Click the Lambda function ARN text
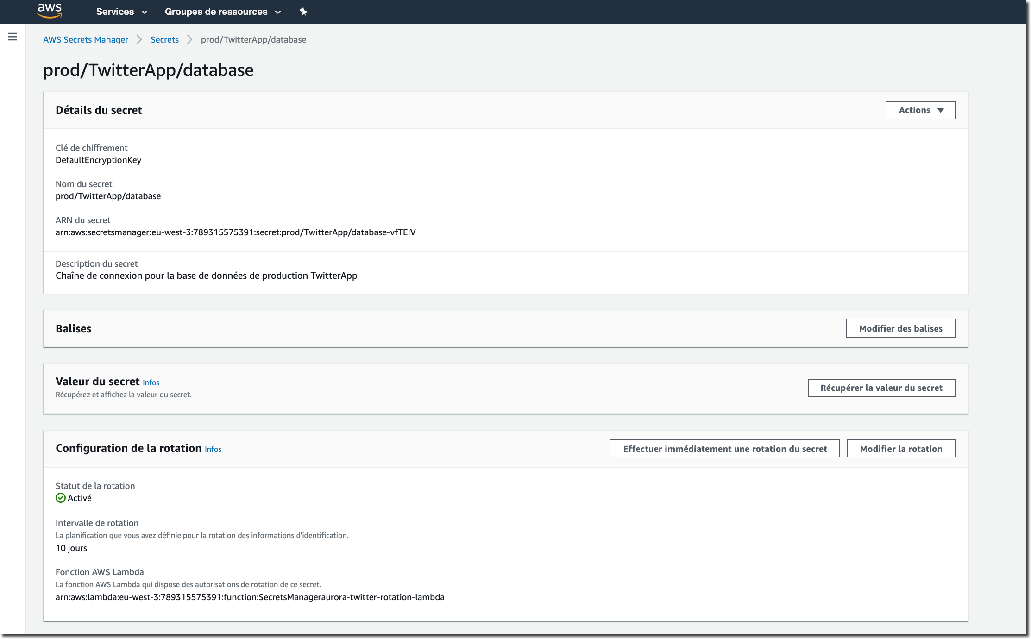Image resolution: width=1031 pixels, height=639 pixels. 250,597
